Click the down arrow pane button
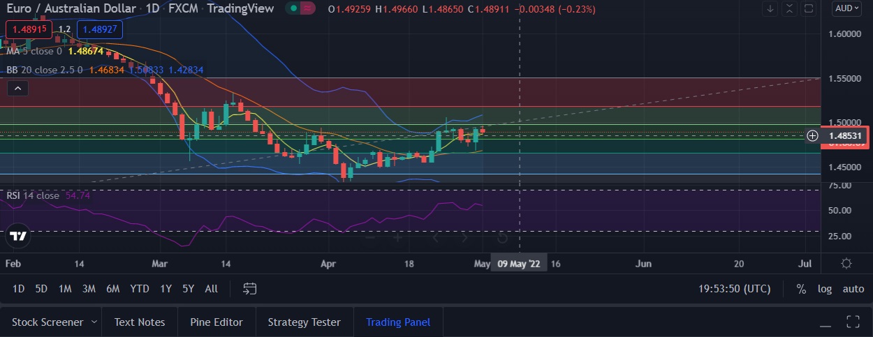 pyautogui.click(x=771, y=9)
